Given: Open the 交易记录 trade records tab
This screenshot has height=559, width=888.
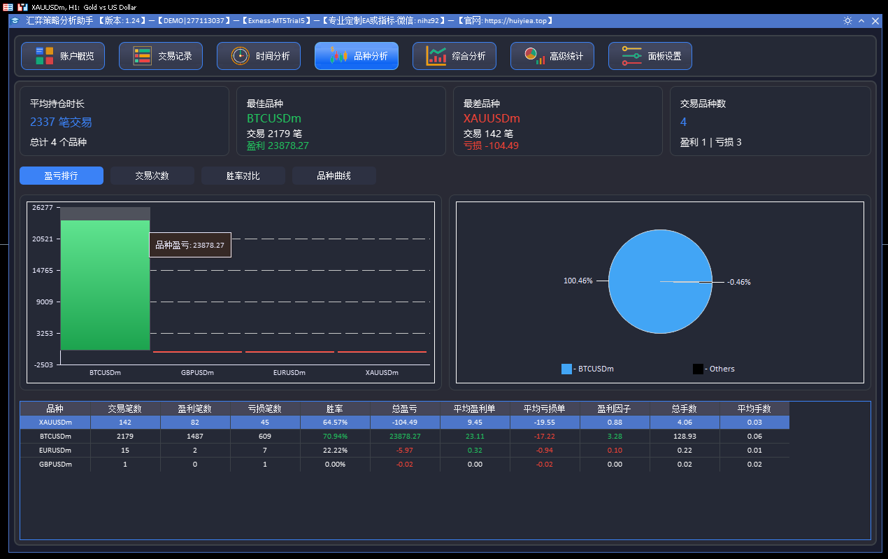Looking at the screenshot, I should (161, 56).
